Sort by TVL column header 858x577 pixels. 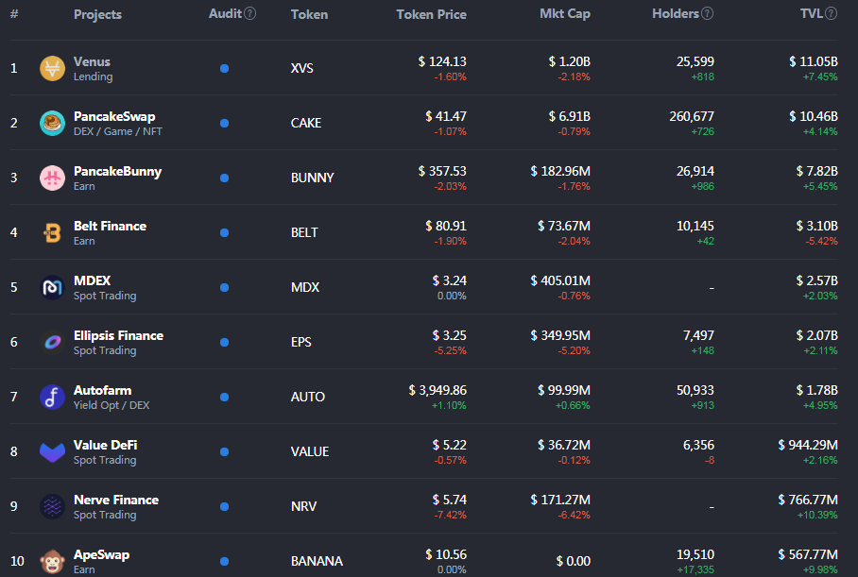(x=812, y=13)
